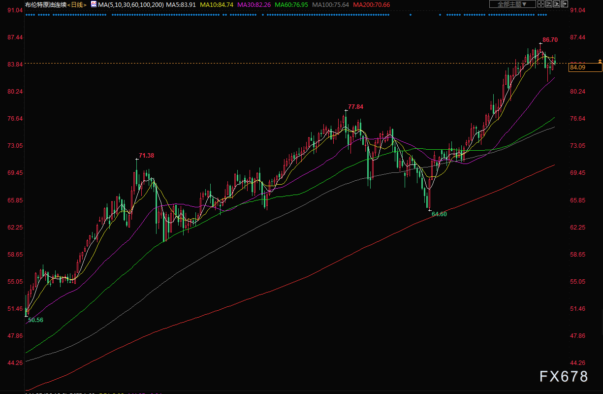The height and width of the screenshot is (394, 603).
Task: Activate the crosshair cursor tool
Action: pyautogui.click(x=541, y=4)
